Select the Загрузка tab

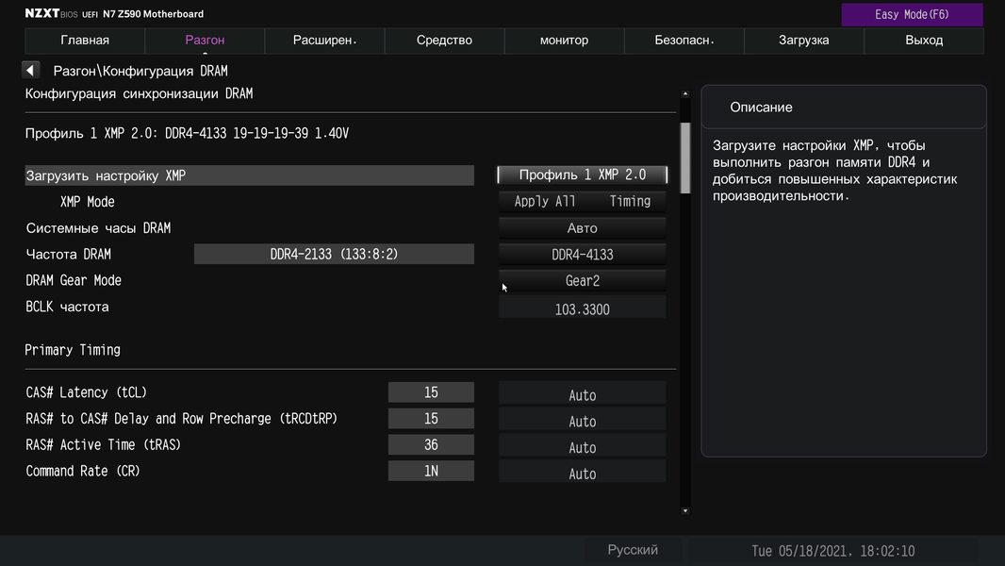[x=803, y=41]
